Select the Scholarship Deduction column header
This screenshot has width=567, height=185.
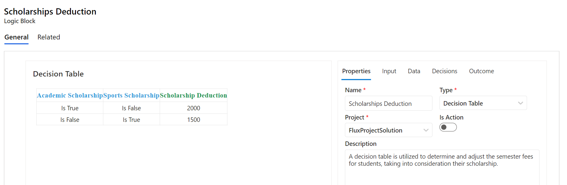click(x=193, y=95)
